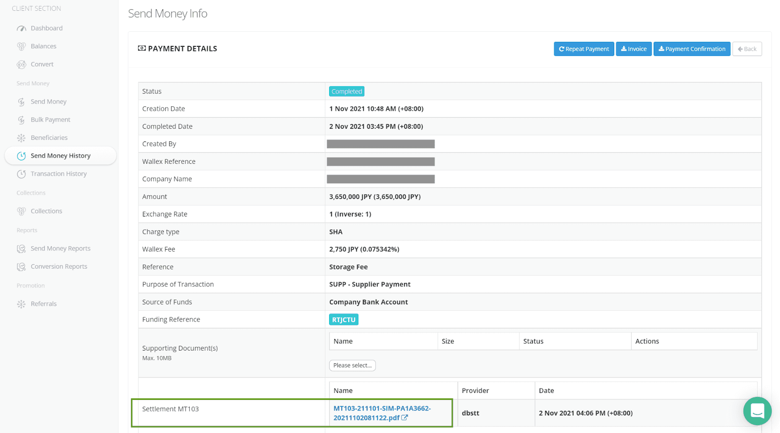The image size is (780, 433).
Task: Click the reference value 'Storage Fee'
Action: (349, 267)
